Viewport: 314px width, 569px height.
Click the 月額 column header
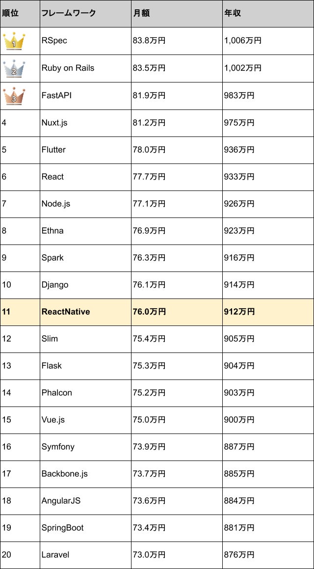pos(177,13)
